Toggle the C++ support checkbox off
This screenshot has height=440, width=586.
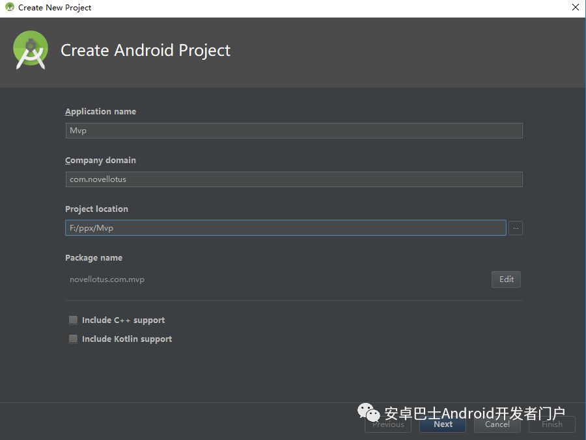coord(73,320)
